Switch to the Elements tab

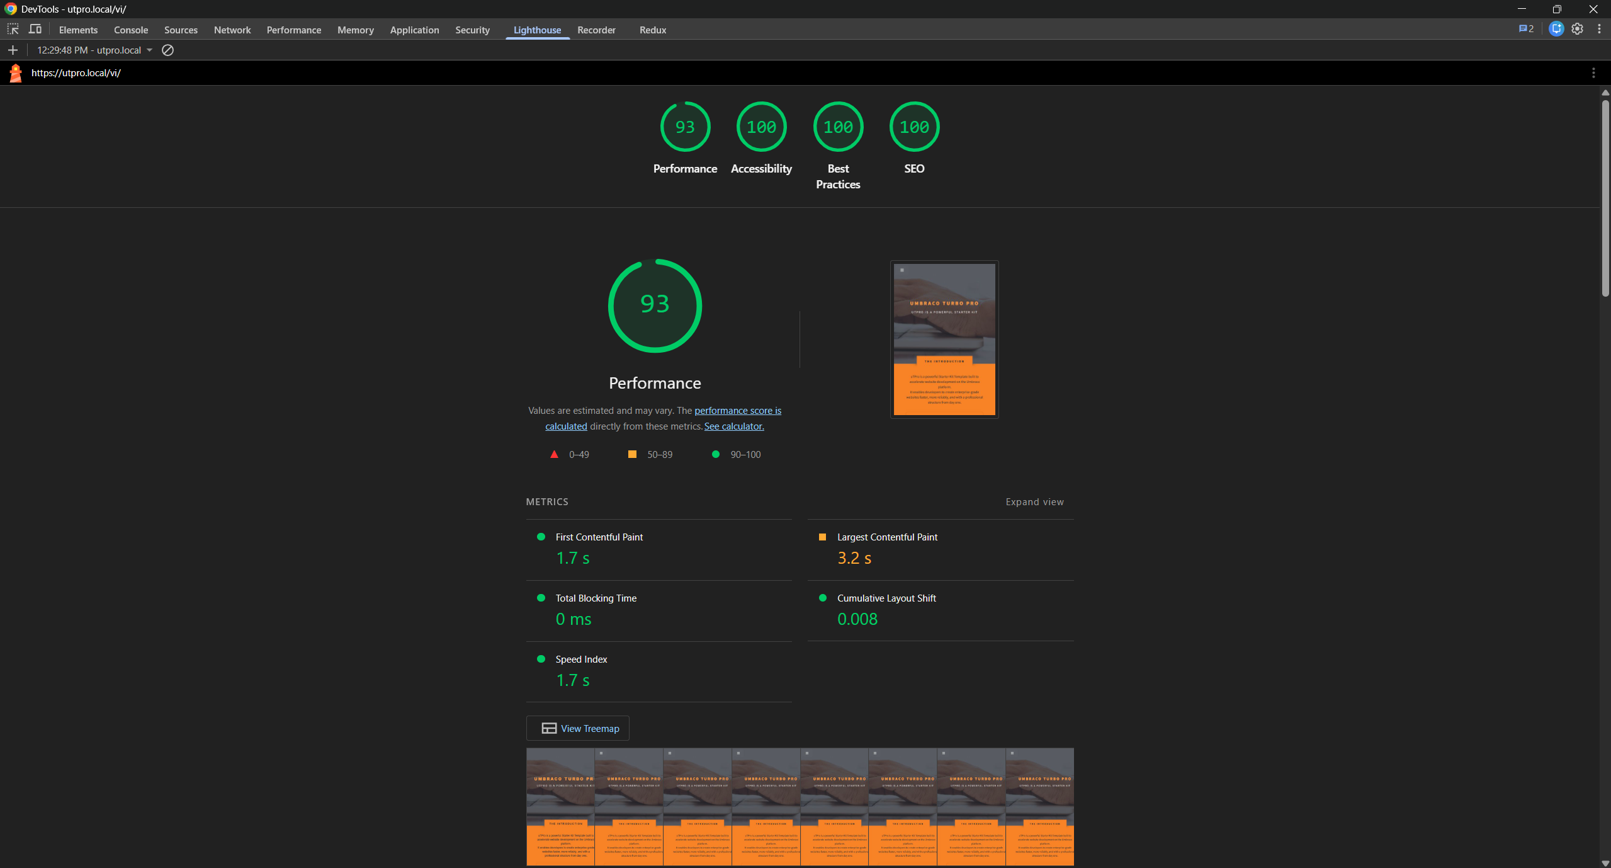(78, 30)
